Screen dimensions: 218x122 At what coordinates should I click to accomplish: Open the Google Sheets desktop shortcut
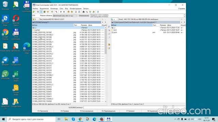click(16, 76)
